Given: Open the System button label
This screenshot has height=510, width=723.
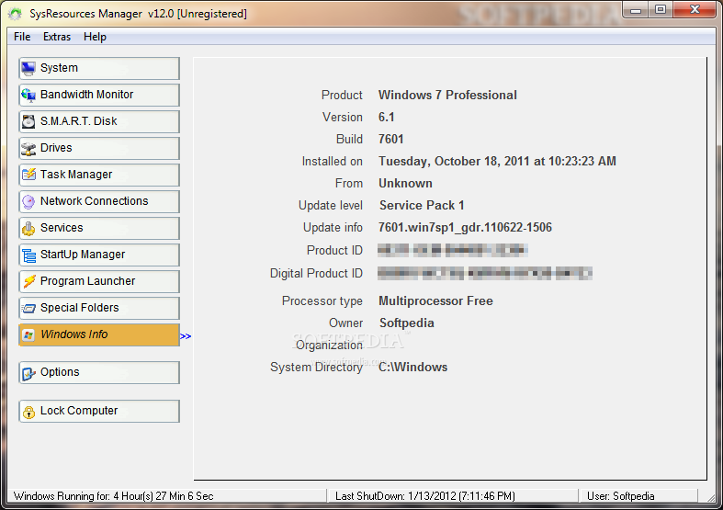Looking at the screenshot, I should point(59,68).
